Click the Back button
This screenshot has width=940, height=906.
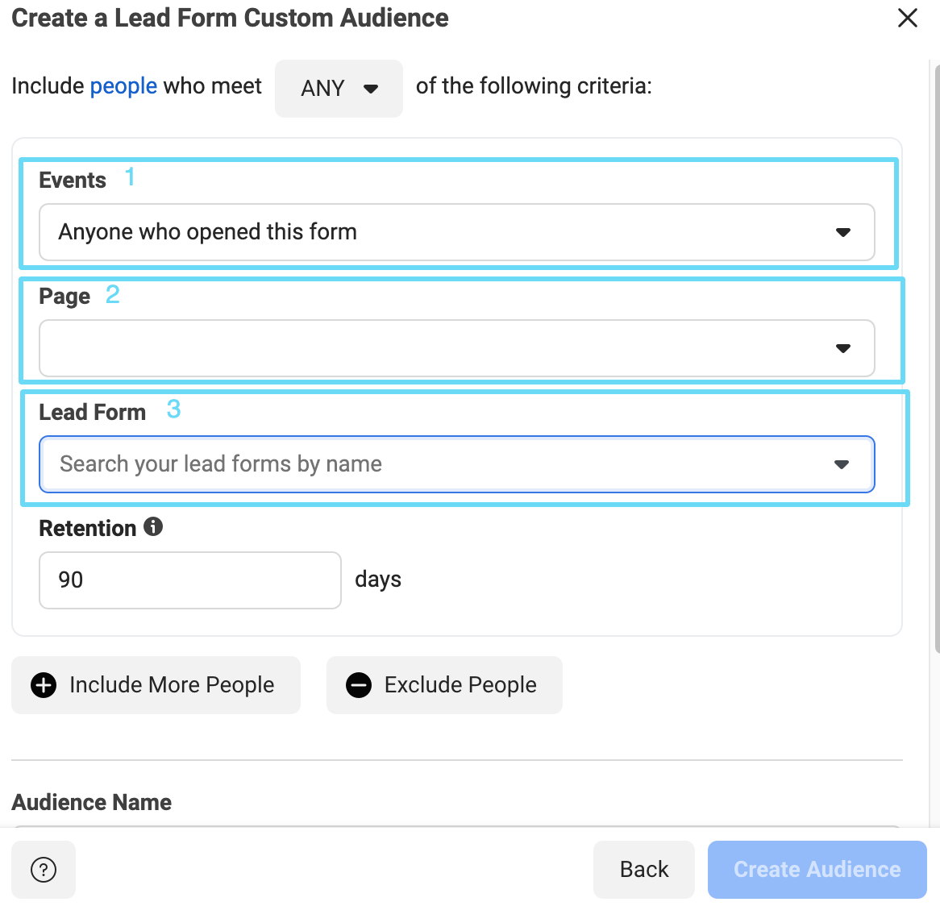coord(643,870)
